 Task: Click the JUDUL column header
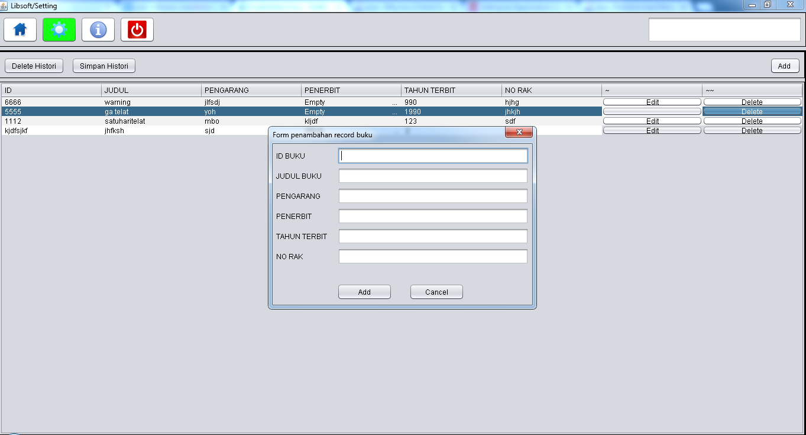point(151,91)
